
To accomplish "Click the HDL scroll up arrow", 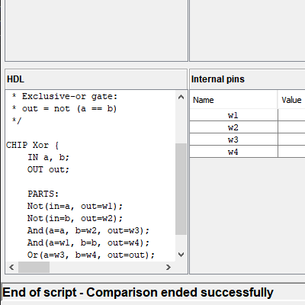I will click(181, 97).
